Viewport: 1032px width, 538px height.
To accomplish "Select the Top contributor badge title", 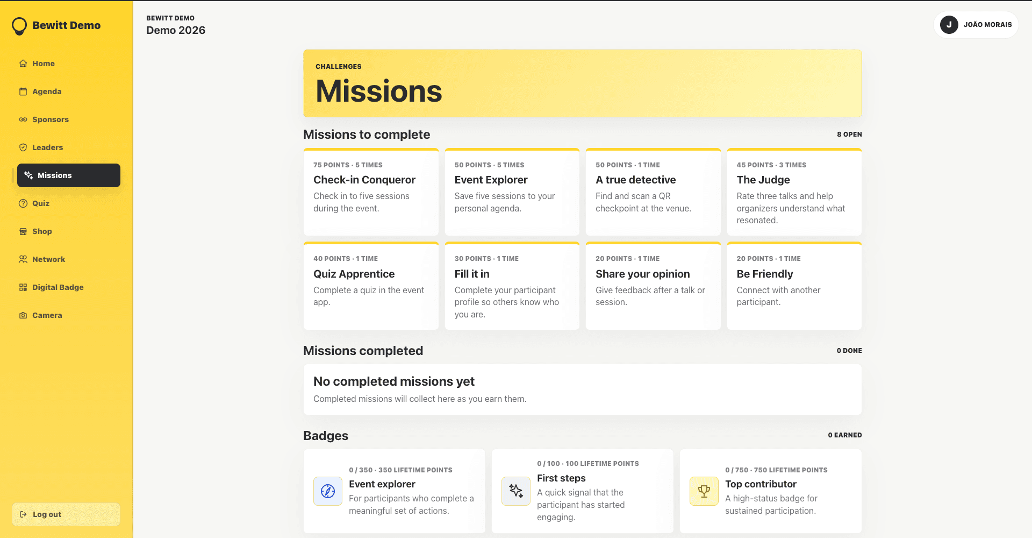I will click(761, 484).
